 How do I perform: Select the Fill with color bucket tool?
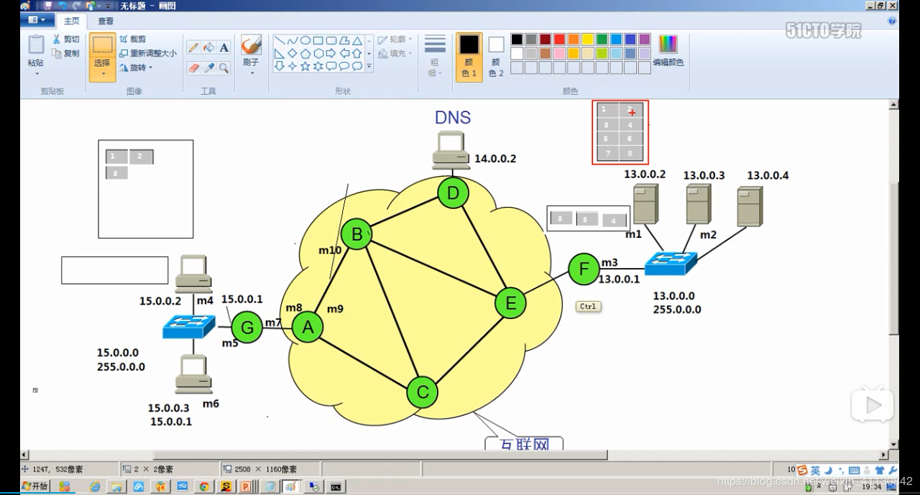(208, 47)
